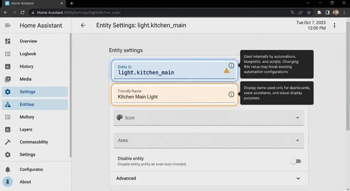Screen dimensions: 350x191
Task: Click the palette icon in Icon field
Action: (x=120, y=118)
